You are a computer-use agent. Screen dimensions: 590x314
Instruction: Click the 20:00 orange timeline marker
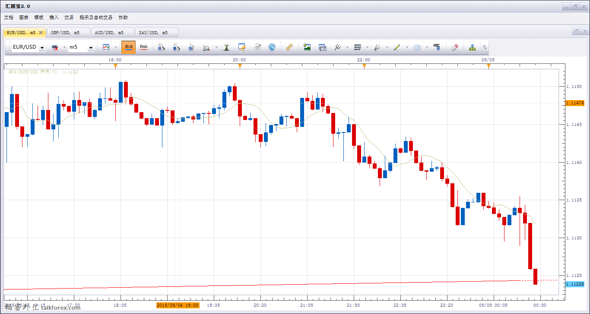240,66
